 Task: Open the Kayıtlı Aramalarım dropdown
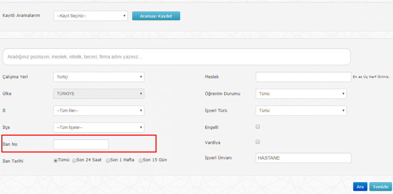click(90, 16)
